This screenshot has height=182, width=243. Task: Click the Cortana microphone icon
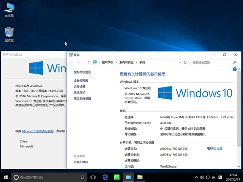(82, 177)
